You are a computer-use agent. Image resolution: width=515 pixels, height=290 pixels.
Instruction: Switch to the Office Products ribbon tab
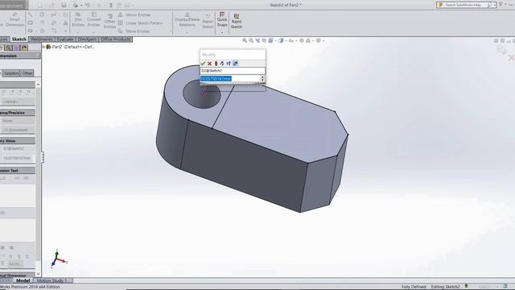coord(116,39)
